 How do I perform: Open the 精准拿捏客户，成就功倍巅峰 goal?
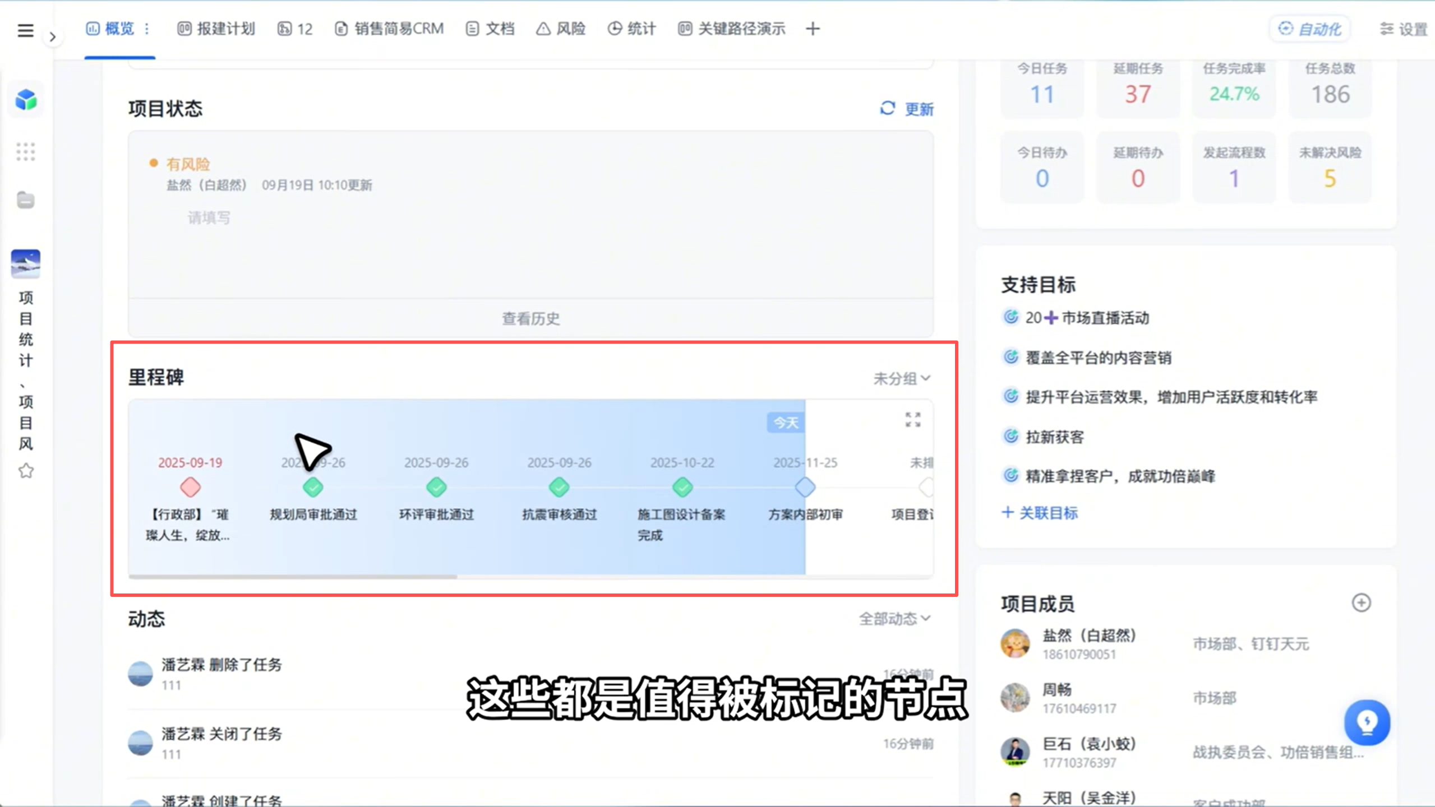pos(1120,476)
